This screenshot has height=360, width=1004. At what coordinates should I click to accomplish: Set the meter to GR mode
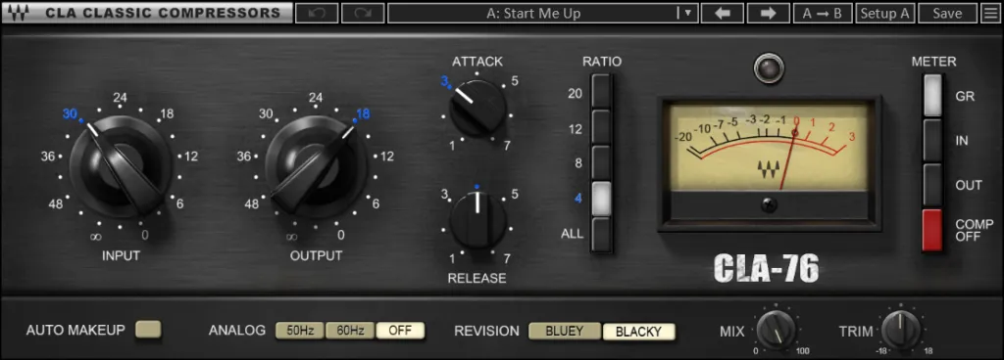tap(932, 96)
